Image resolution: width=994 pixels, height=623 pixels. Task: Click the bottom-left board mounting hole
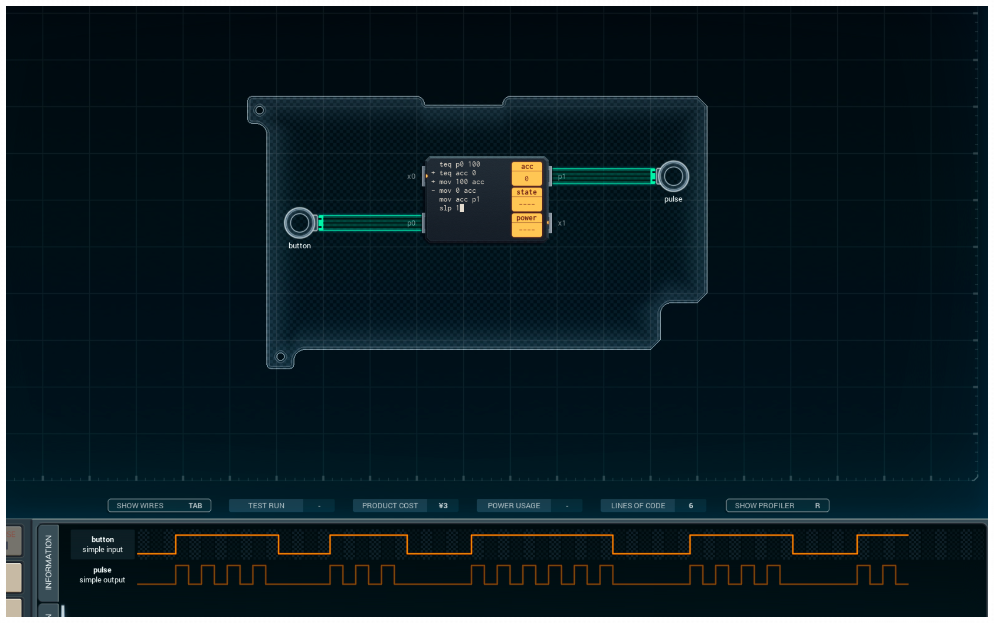[x=280, y=357]
